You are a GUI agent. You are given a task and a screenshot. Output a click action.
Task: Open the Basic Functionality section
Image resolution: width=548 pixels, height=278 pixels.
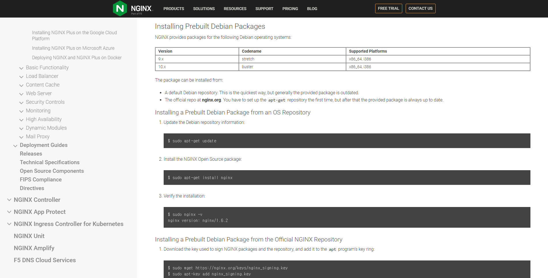click(47, 68)
